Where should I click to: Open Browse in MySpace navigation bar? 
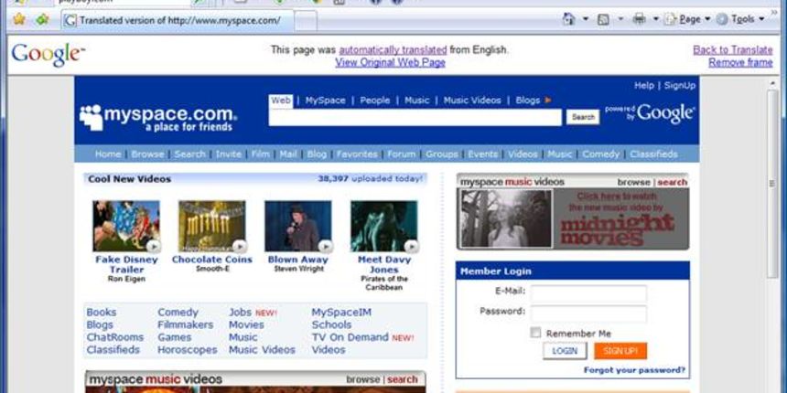147,154
